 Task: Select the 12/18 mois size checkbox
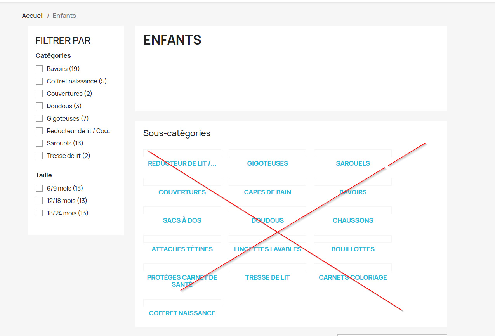[39, 201]
